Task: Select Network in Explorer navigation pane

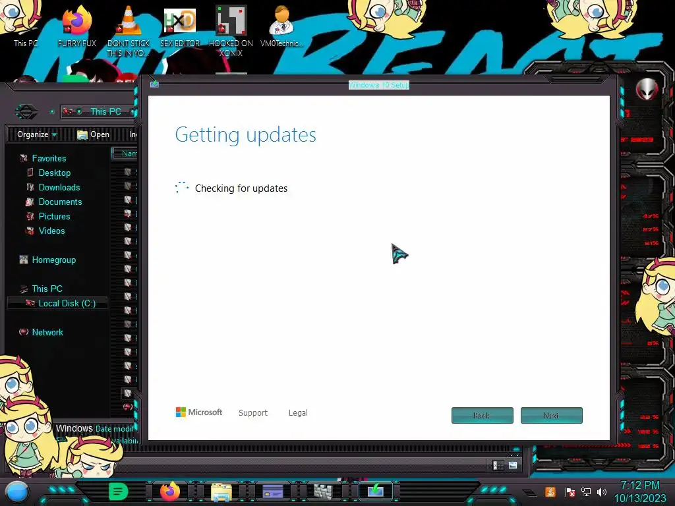Action: 42,332
